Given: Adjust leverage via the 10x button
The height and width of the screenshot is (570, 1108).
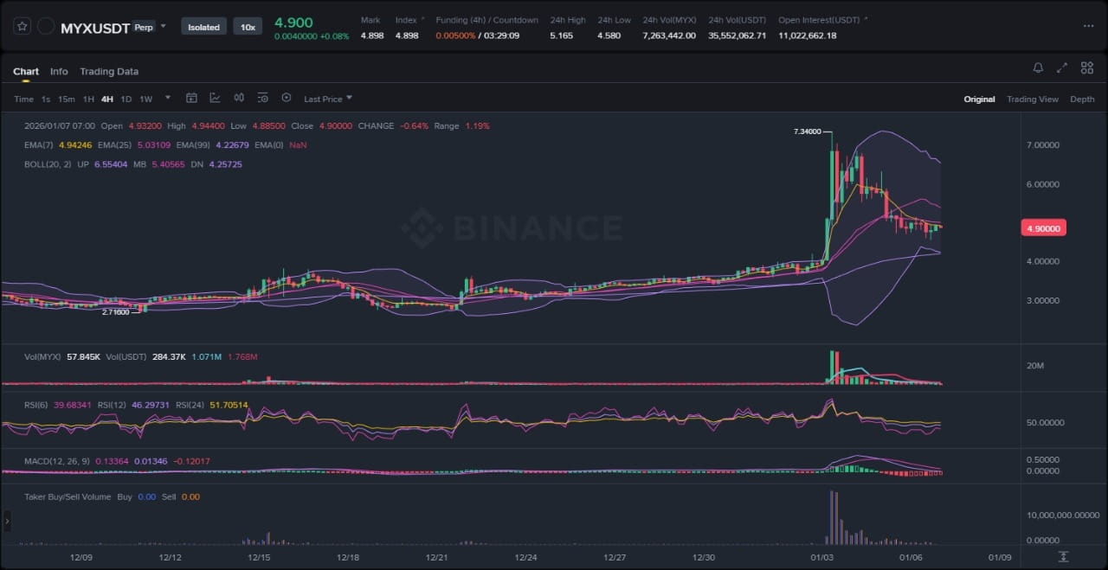Looking at the screenshot, I should pyautogui.click(x=248, y=27).
